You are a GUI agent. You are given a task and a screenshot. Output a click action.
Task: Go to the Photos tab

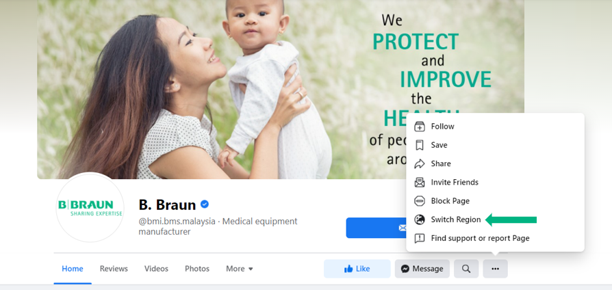pyautogui.click(x=197, y=269)
